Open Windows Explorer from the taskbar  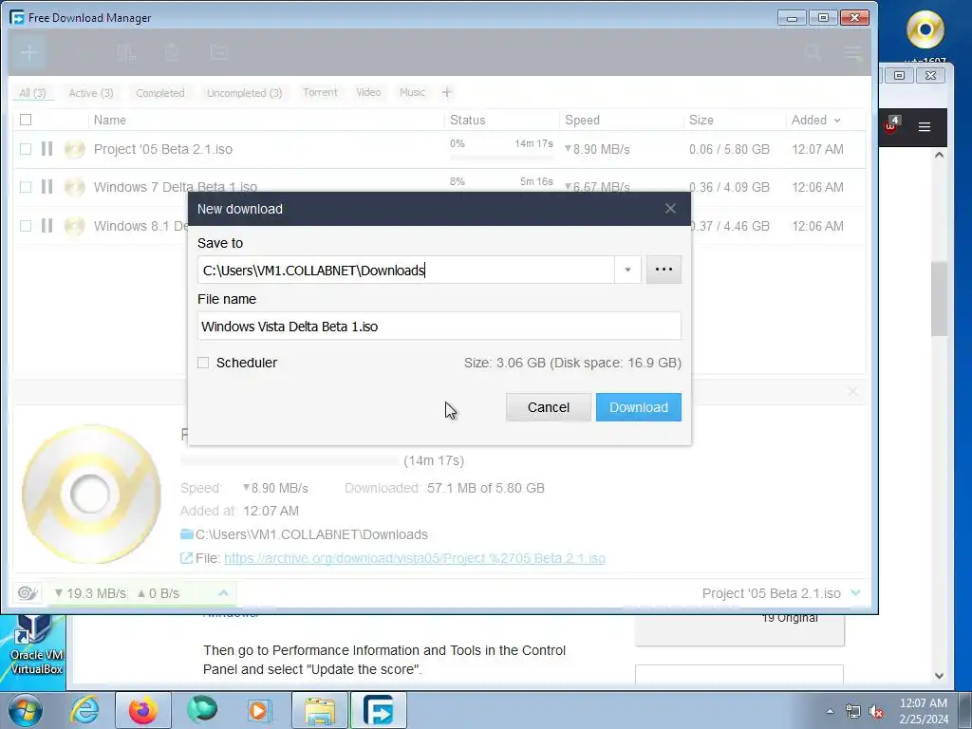click(x=319, y=711)
